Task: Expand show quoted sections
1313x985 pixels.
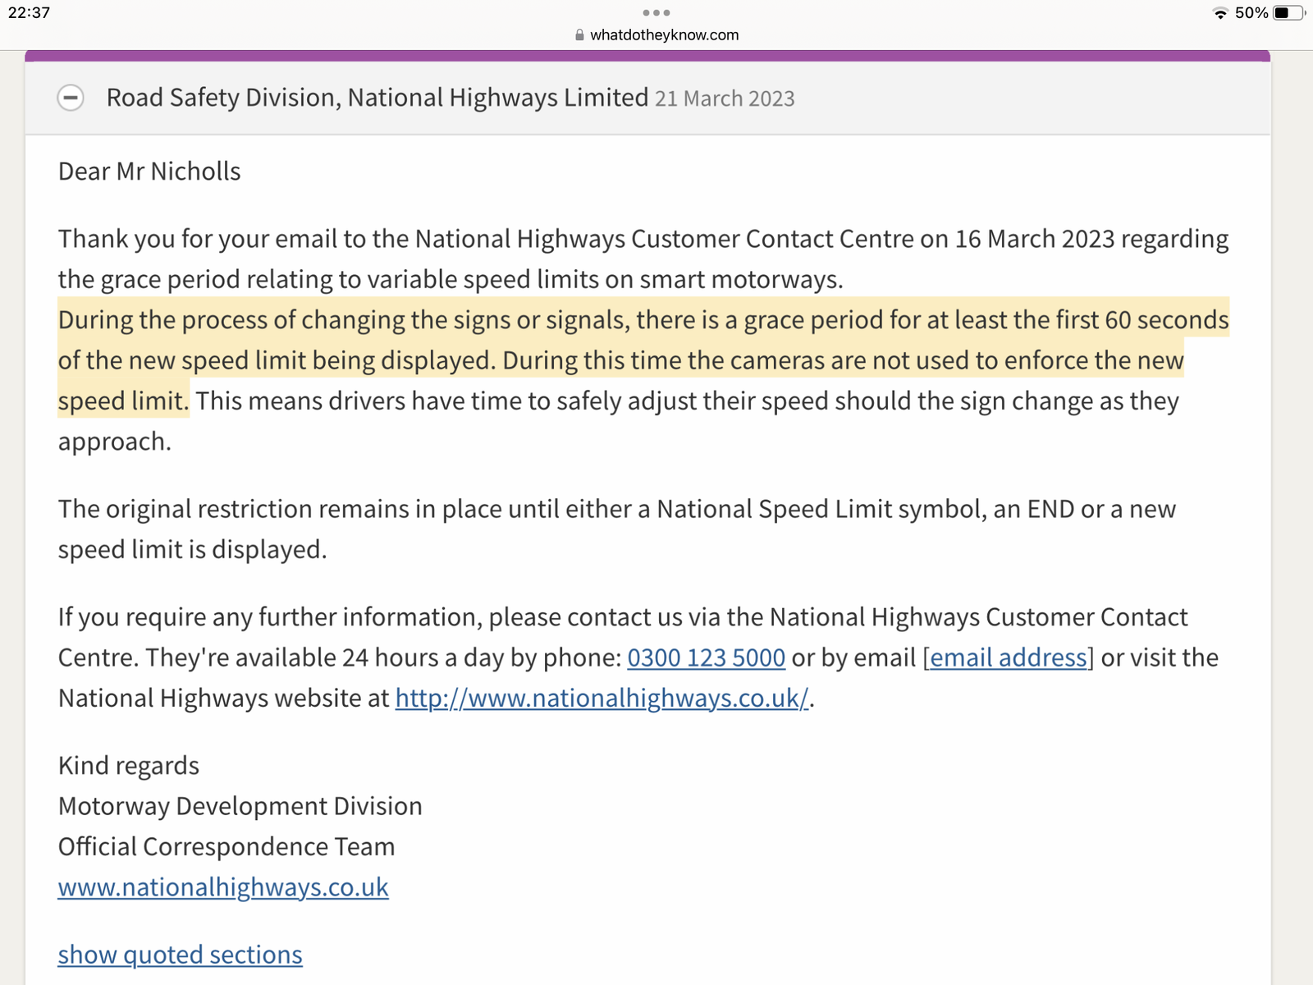Action: (x=180, y=955)
